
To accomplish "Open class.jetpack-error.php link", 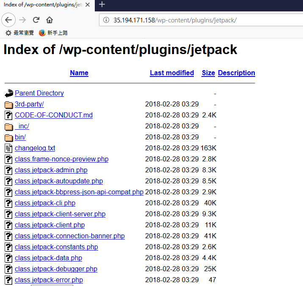I will [49, 280].
